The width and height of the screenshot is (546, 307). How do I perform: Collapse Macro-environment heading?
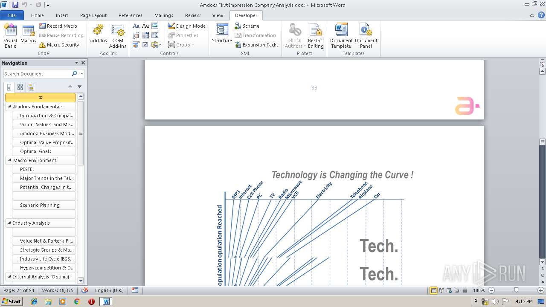(x=9, y=160)
